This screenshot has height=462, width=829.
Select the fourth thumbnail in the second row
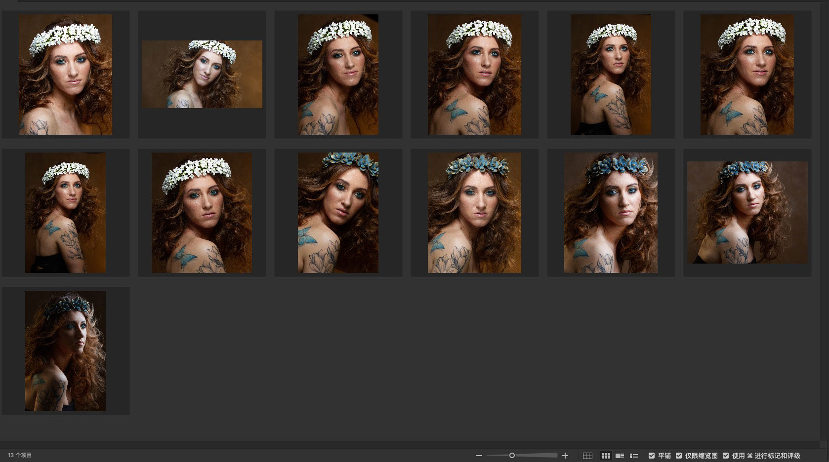(x=474, y=213)
